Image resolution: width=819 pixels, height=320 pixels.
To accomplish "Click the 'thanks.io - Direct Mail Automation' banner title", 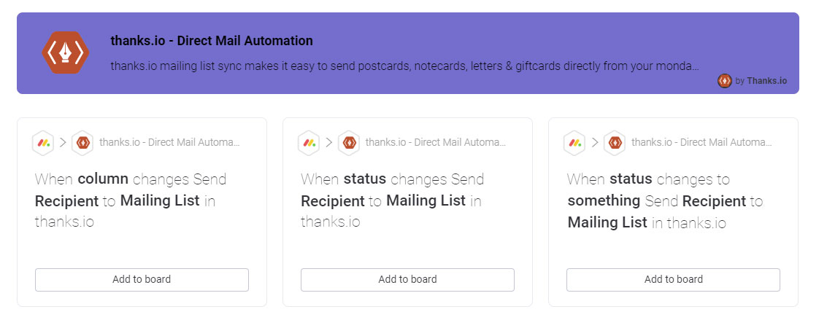I will point(212,41).
